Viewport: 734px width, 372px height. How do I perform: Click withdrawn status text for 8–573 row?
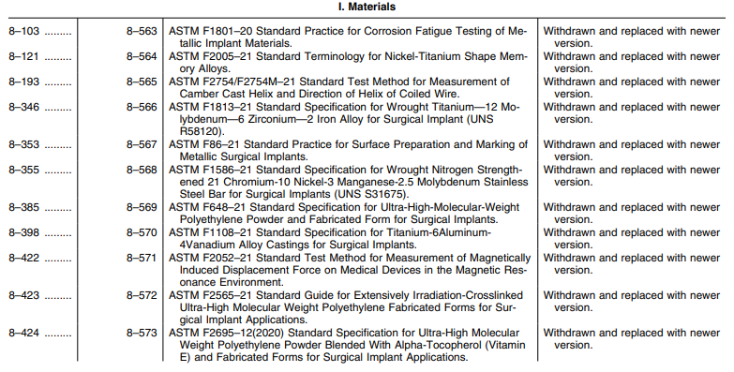[x=632, y=339]
